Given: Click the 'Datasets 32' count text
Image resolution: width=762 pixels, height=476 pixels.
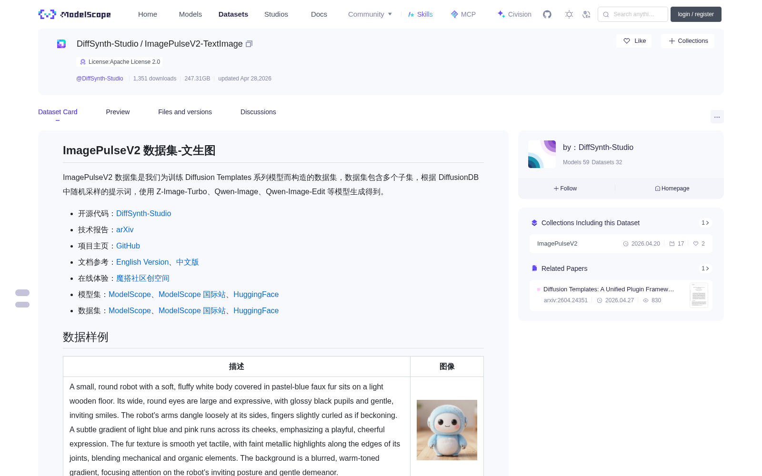Looking at the screenshot, I should 607,162.
